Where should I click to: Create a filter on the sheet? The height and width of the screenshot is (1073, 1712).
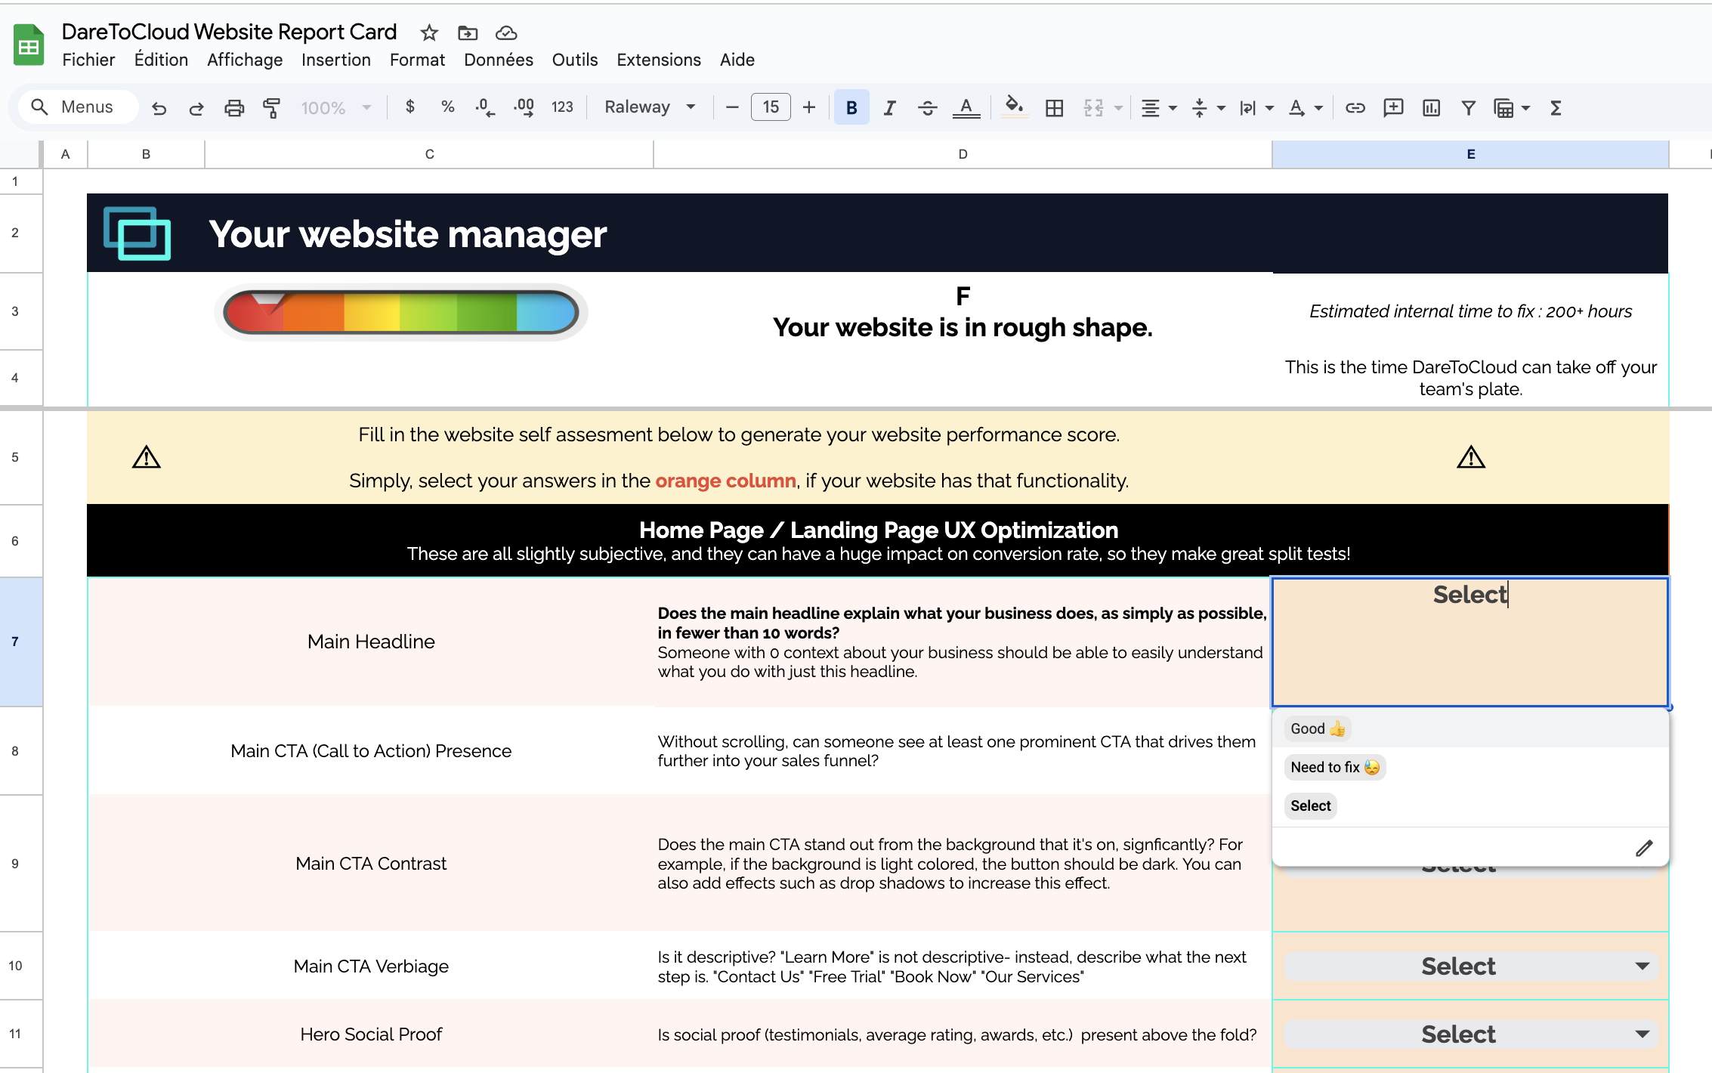pos(1468,108)
